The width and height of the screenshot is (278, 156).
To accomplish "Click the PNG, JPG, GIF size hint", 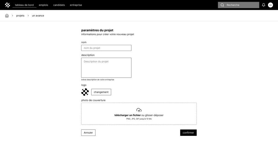I will [139, 119].
